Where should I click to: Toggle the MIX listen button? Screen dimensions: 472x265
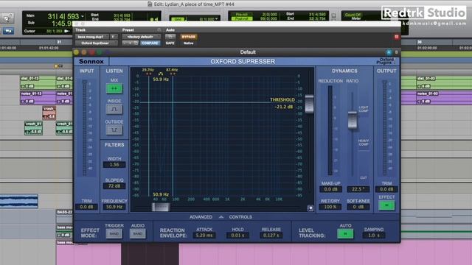click(114, 88)
